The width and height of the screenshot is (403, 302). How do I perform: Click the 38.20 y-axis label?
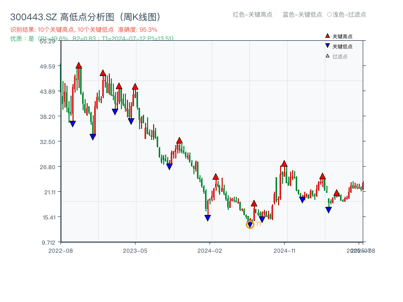[x=47, y=117]
